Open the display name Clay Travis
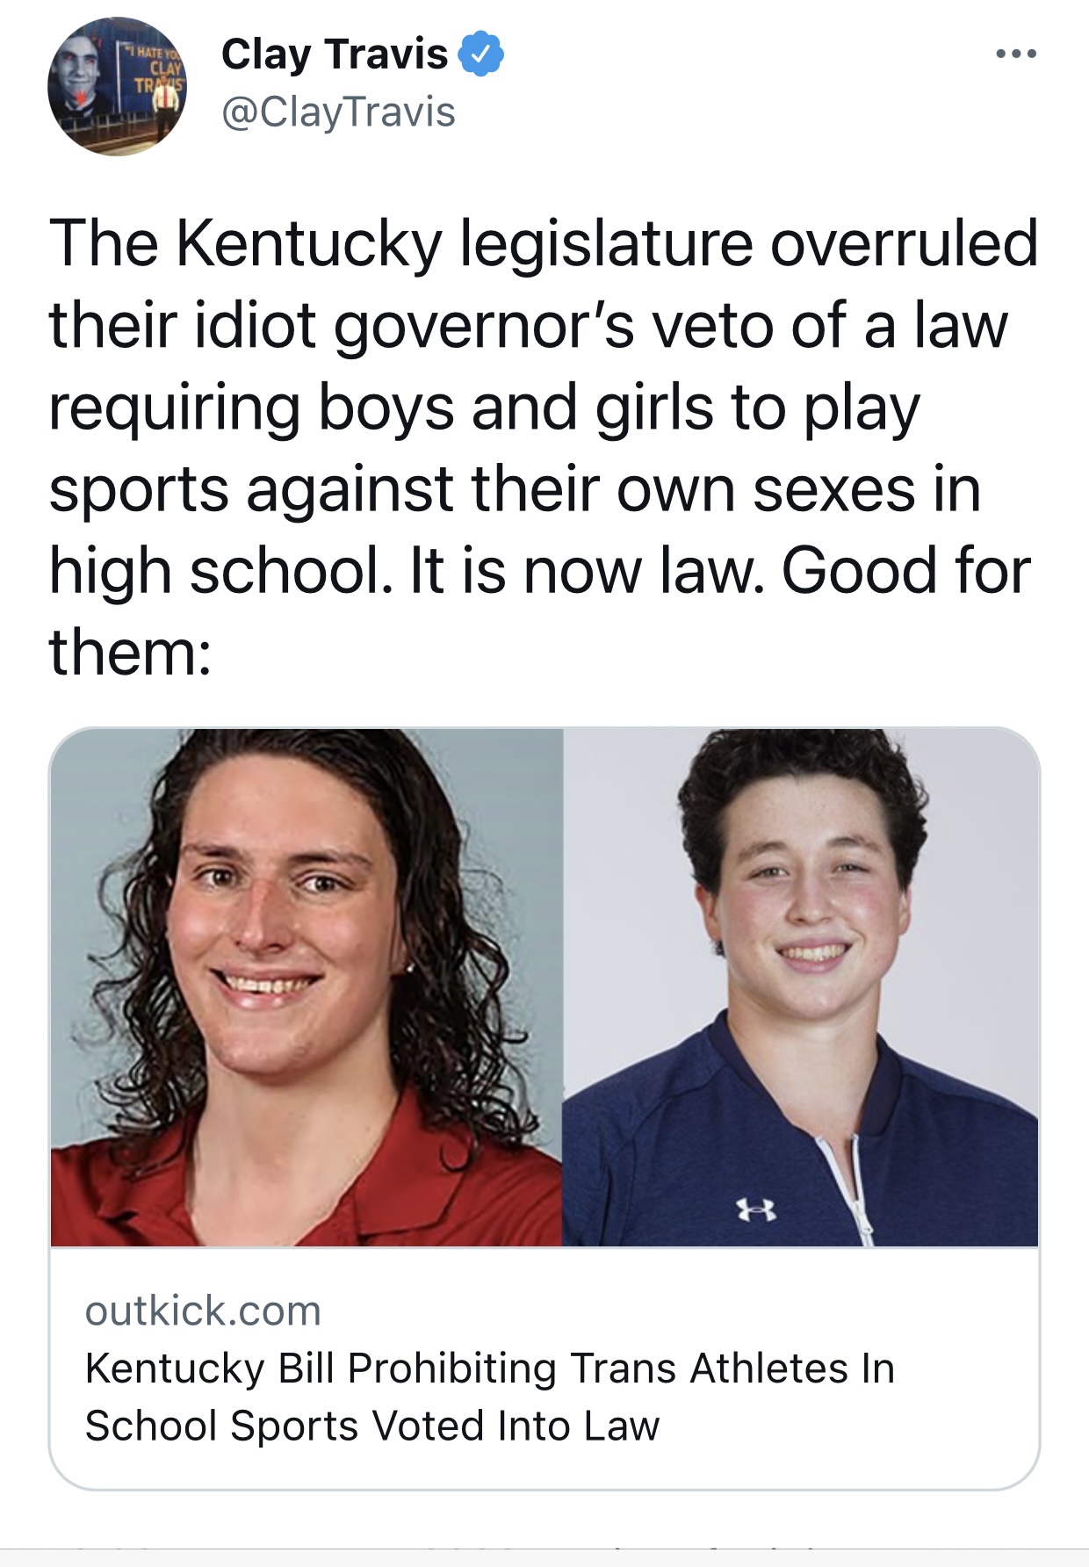The height and width of the screenshot is (1567, 1089). click(335, 54)
